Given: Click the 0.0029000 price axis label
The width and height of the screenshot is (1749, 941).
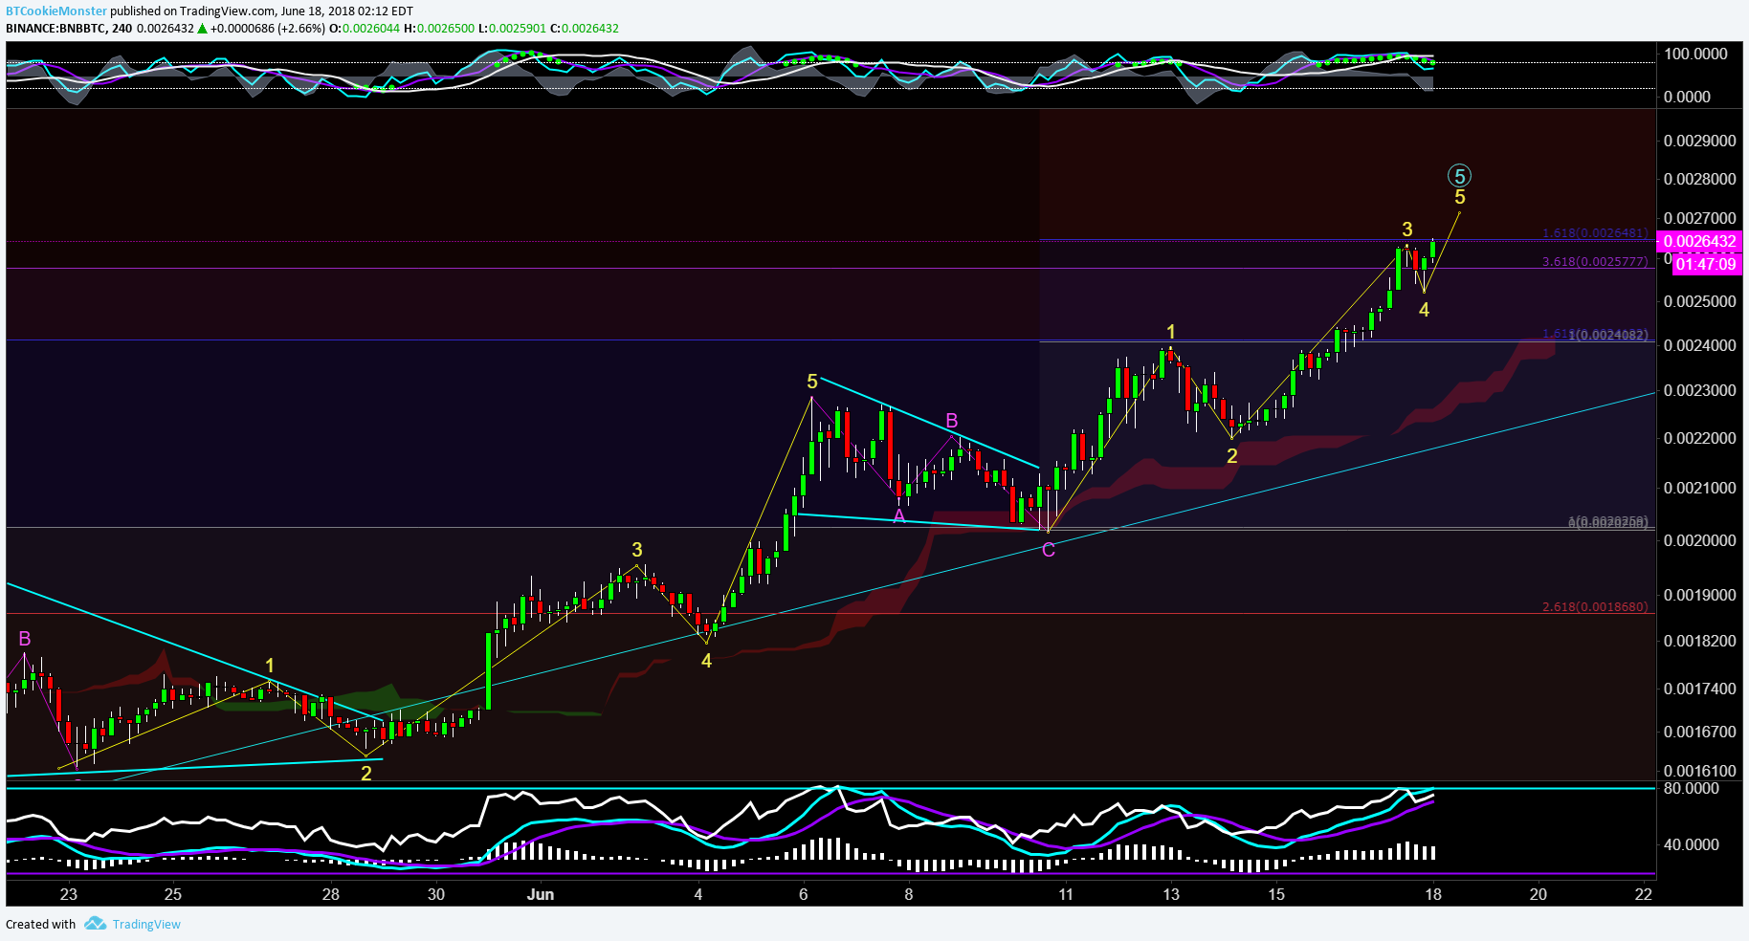Looking at the screenshot, I should pos(1699,141).
